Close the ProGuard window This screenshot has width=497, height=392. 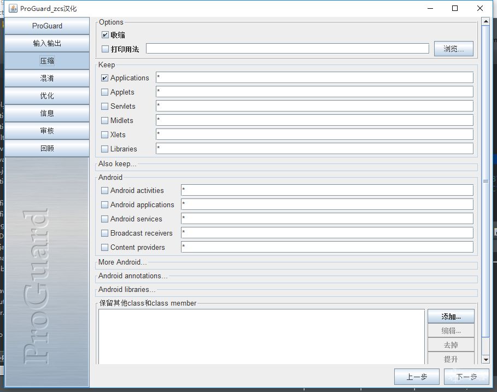point(480,8)
